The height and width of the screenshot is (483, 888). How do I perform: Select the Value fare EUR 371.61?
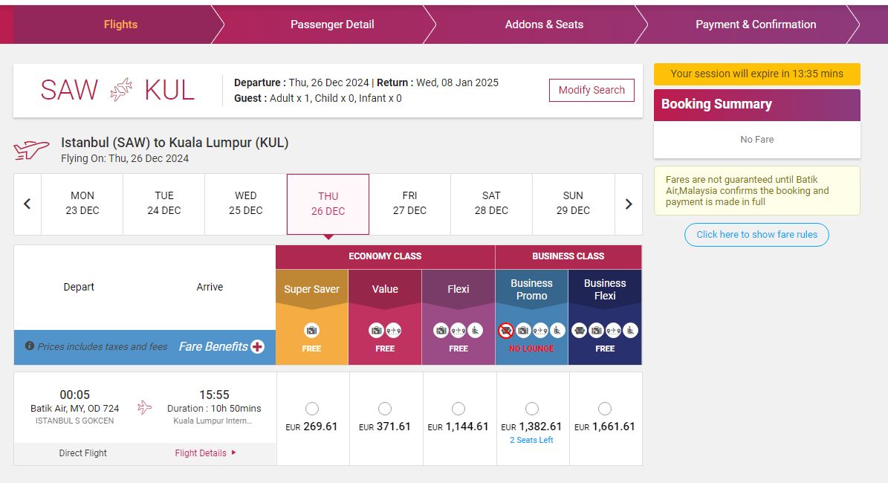[385, 409]
